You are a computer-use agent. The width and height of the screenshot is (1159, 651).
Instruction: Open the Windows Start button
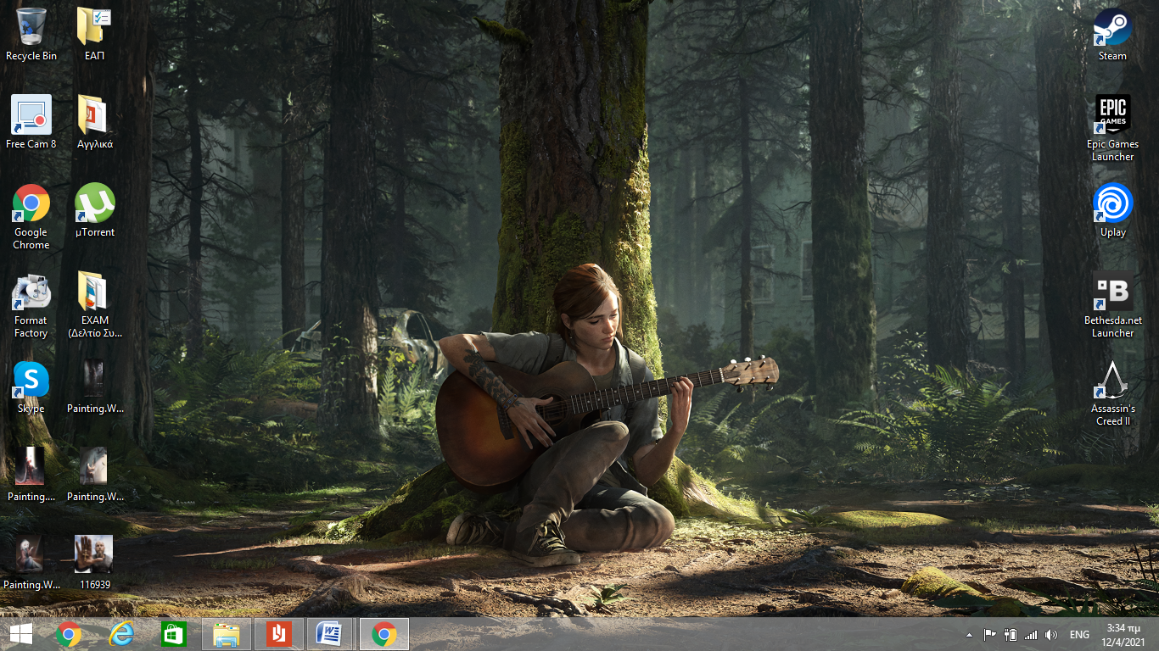(21, 634)
